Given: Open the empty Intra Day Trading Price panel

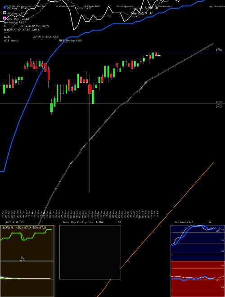Looking at the screenshot, I should pyautogui.click(x=90, y=252).
